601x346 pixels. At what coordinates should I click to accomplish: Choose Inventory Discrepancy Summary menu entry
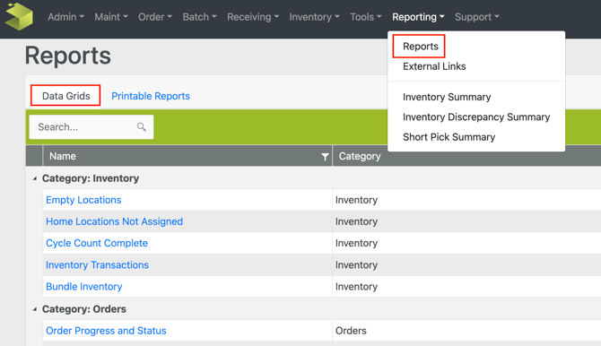[x=476, y=117]
